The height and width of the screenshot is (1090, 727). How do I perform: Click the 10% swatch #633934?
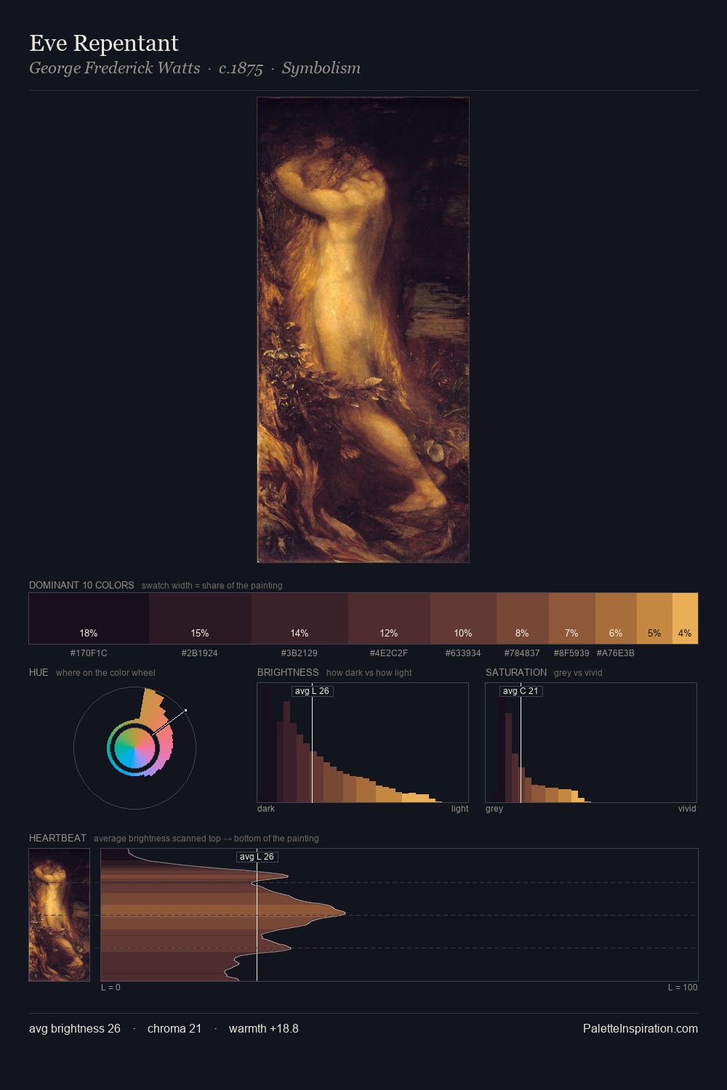(463, 618)
